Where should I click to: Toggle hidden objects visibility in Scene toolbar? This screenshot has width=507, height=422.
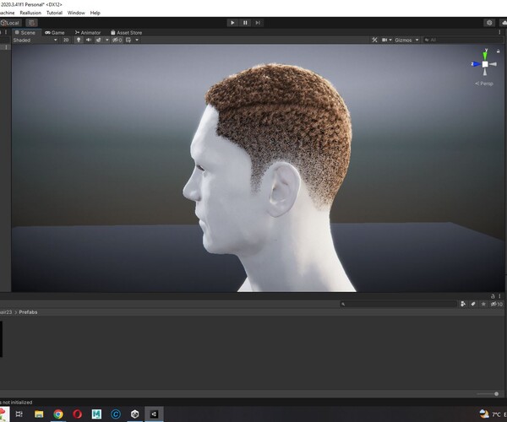[x=117, y=40]
